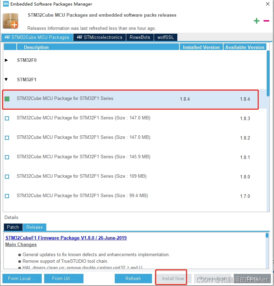This screenshot has width=274, height=286.
Task: Toggle the installed 1.8.4 package green checkbox
Action: pos(7,99)
